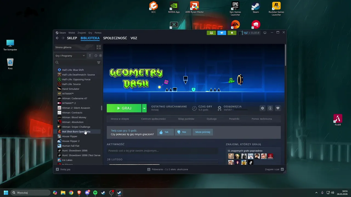Click the green GRAJ play button
The height and width of the screenshot is (197, 351).
pyautogui.click(x=124, y=108)
